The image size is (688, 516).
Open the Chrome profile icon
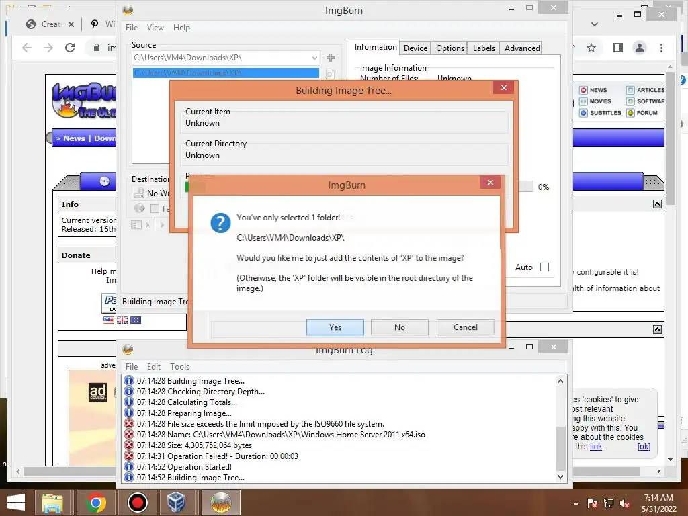point(640,48)
